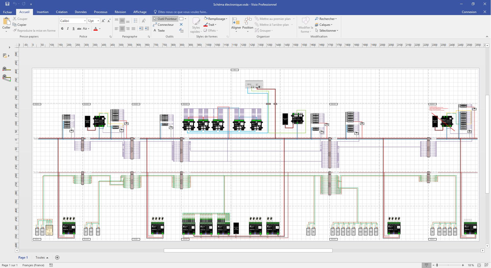Screen dimensions: 491x268
Task: Open the Toutes pages dropdown
Action: [x=41, y=258]
